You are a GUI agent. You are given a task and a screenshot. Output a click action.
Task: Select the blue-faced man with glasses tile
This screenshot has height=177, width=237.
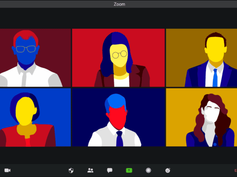coord(35,57)
